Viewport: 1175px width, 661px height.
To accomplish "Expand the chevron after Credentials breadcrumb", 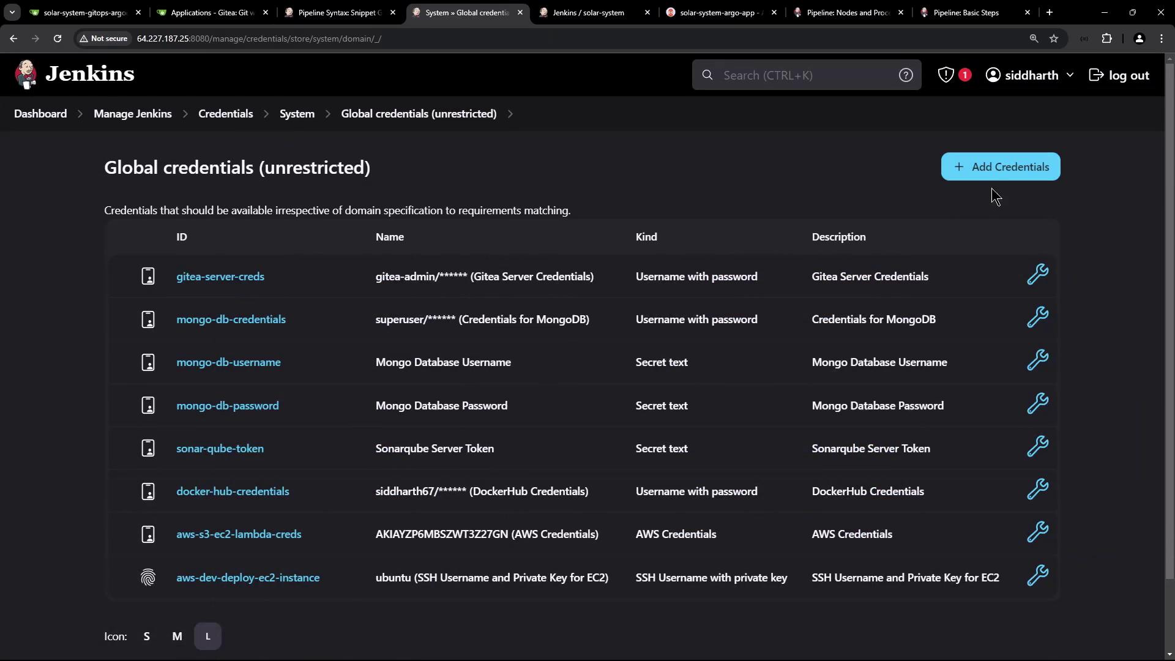I will click(x=266, y=114).
